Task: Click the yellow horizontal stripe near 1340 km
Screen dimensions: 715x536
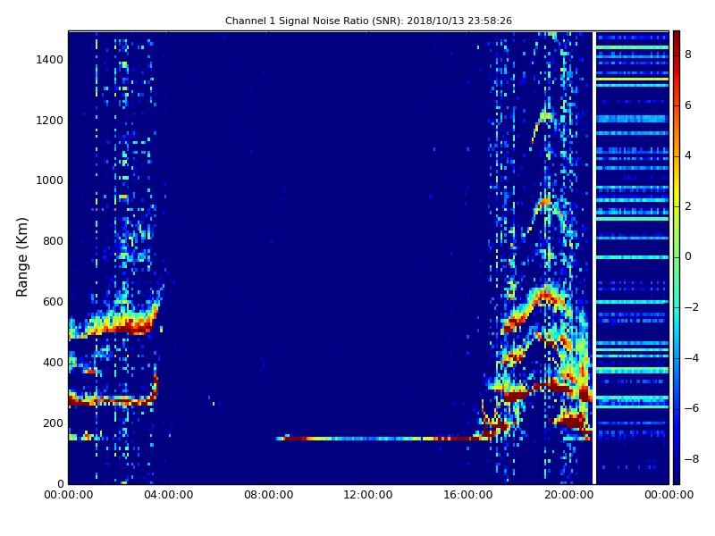Action: (633, 80)
